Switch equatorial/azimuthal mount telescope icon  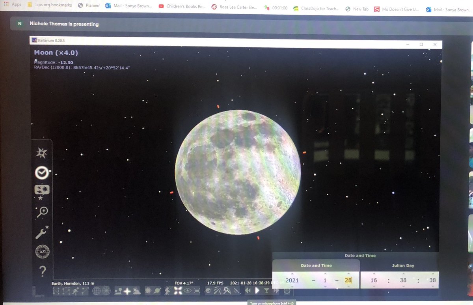coord(168,291)
